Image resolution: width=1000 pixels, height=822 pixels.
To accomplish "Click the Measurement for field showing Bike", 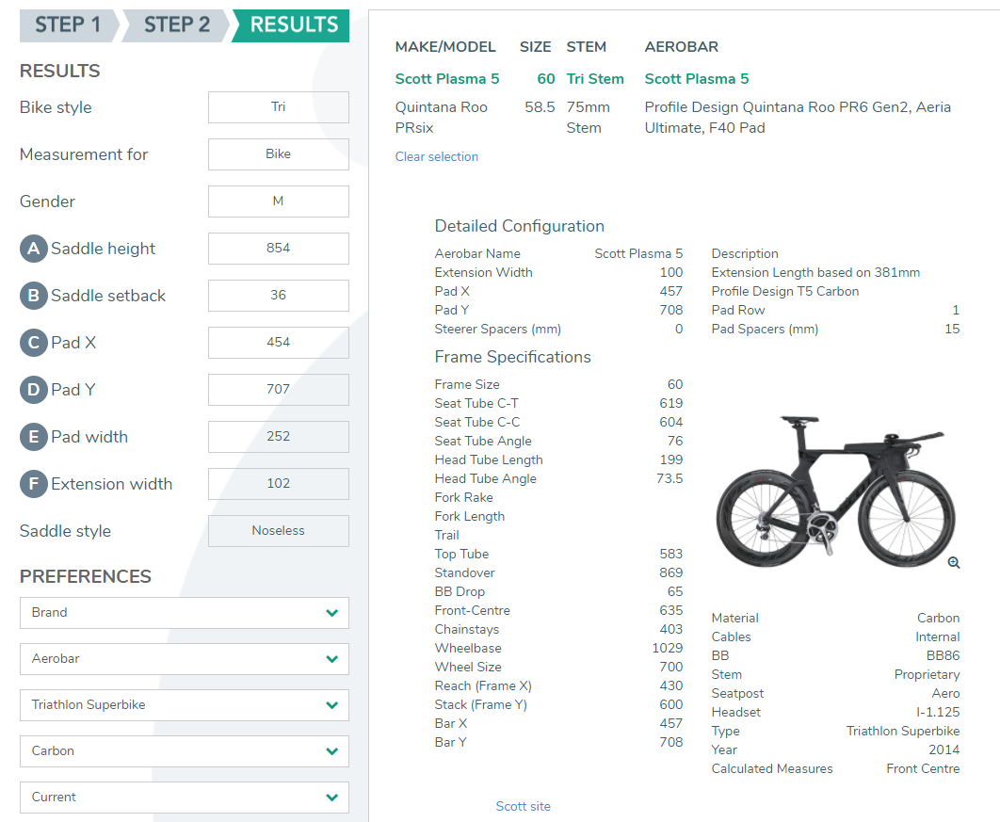I will [278, 154].
